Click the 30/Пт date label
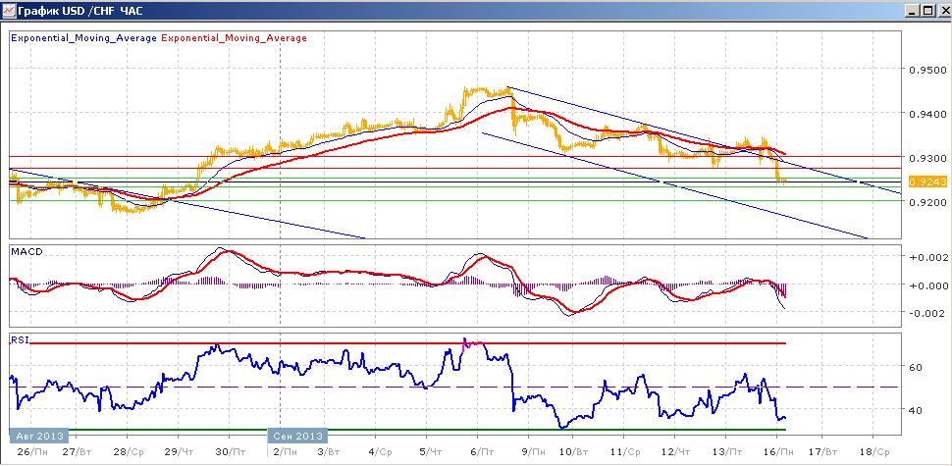Screen dimensions: 952x466 point(229,452)
